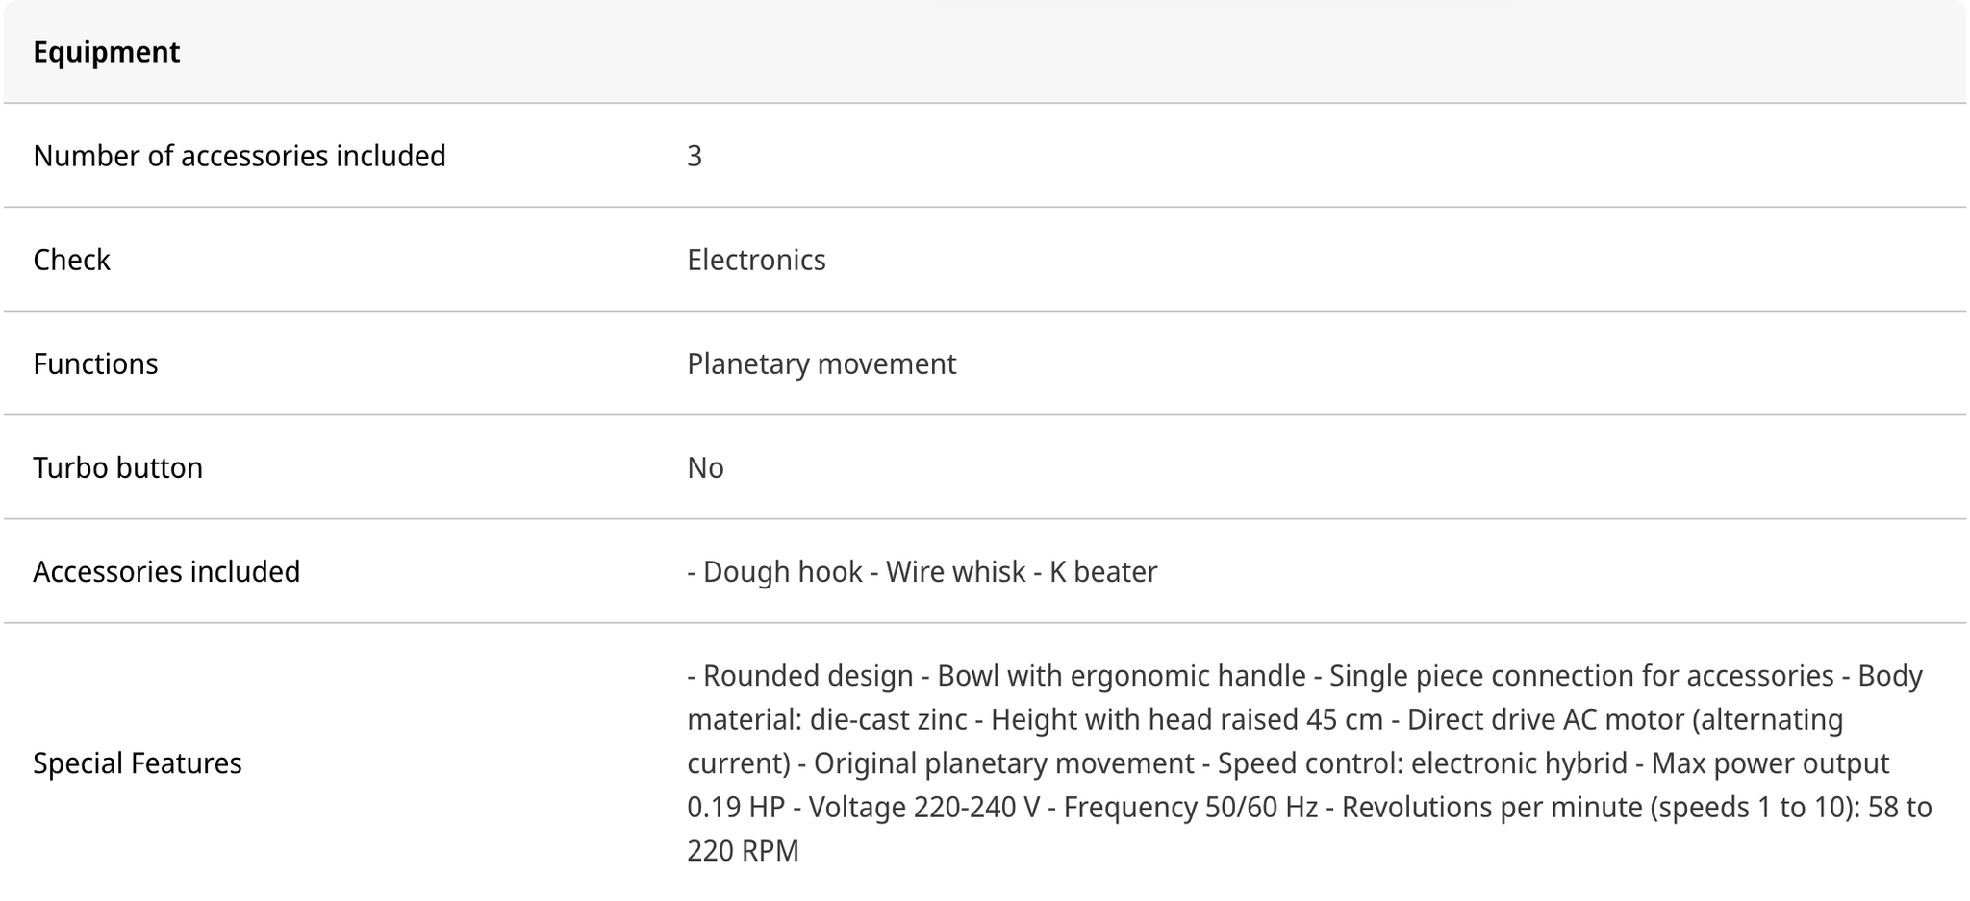1970x901 pixels.
Task: Select the 'Accessories included' row label
Action: point(166,571)
